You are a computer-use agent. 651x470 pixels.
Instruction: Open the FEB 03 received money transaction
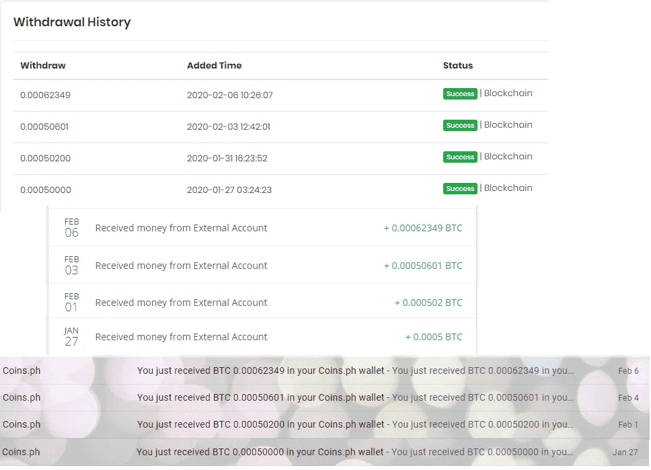[262, 266]
